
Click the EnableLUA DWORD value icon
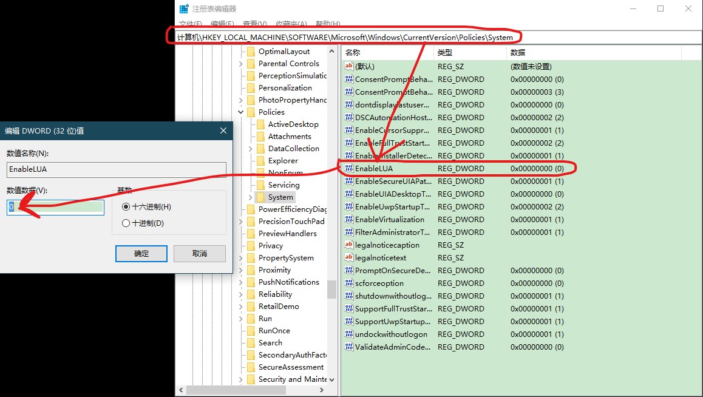pos(349,169)
